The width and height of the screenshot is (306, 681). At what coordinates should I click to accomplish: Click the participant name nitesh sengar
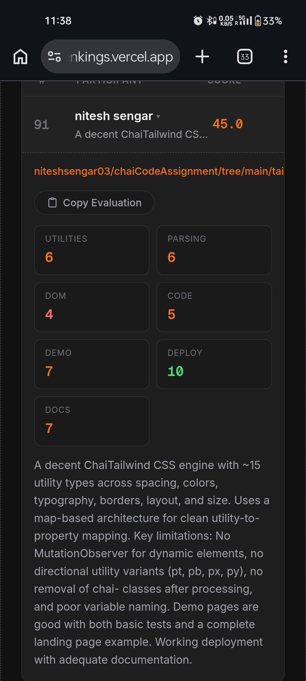tap(114, 116)
